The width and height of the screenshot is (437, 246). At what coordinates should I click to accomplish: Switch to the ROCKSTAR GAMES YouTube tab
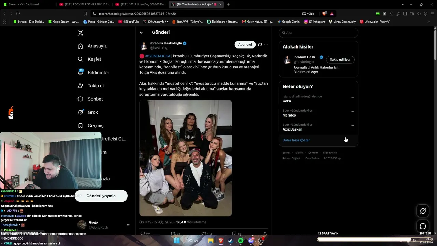pos(84,4)
